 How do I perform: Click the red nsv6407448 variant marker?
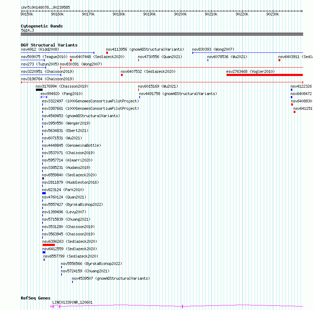71,60
